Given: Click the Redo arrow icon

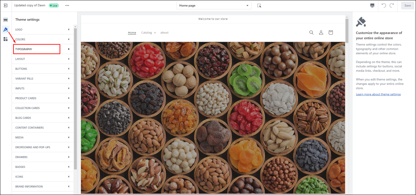Looking at the screenshot, I should click(x=392, y=5).
